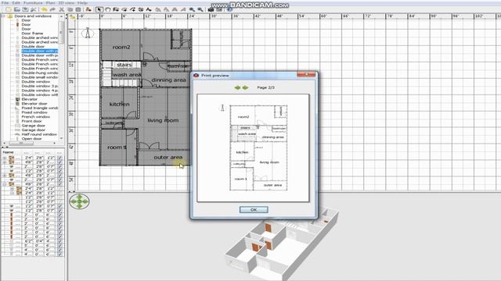Click the kitchen label in plan

coord(119,104)
